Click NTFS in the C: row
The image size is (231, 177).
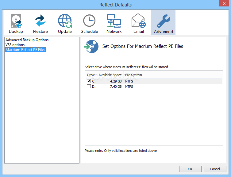129,81
